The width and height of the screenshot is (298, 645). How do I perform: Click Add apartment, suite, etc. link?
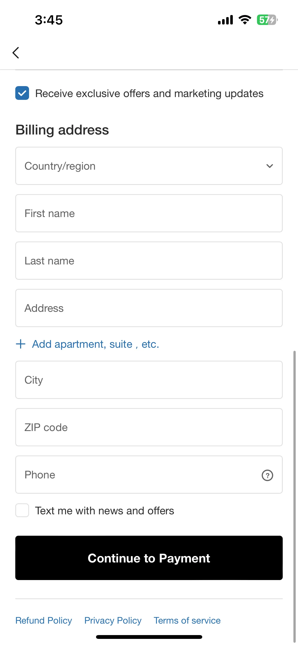(x=96, y=344)
